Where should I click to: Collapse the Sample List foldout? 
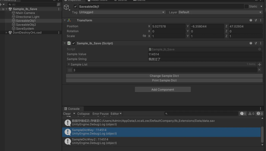click(x=69, y=64)
